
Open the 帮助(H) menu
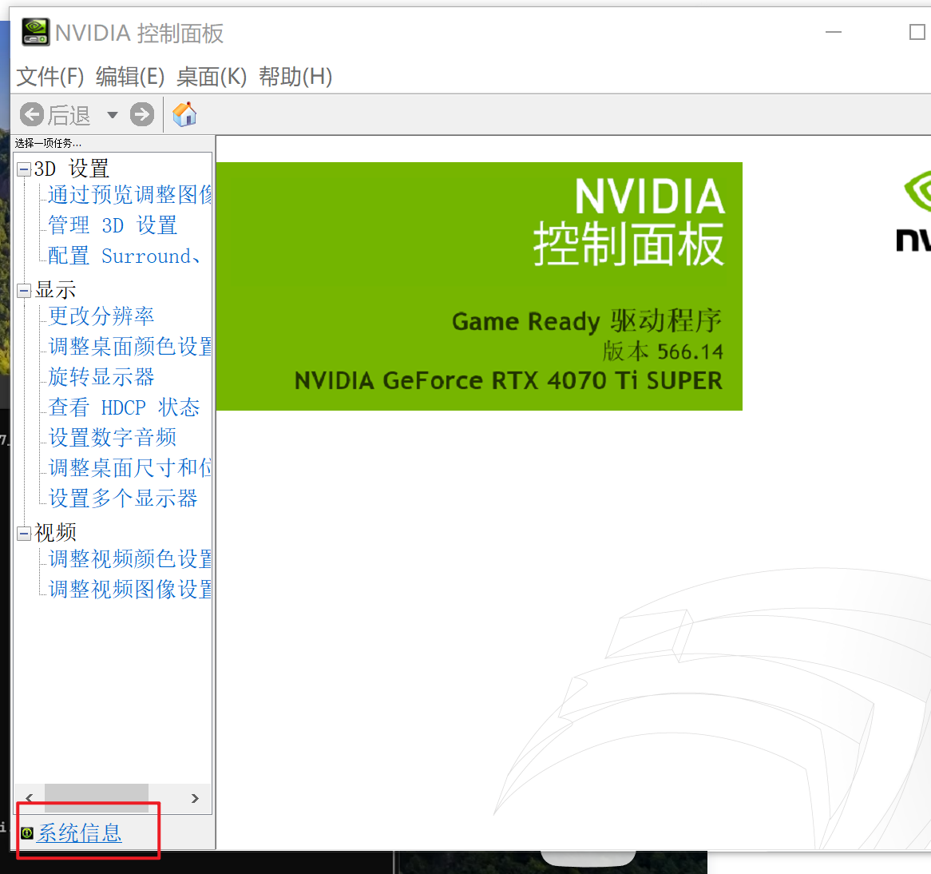point(295,77)
